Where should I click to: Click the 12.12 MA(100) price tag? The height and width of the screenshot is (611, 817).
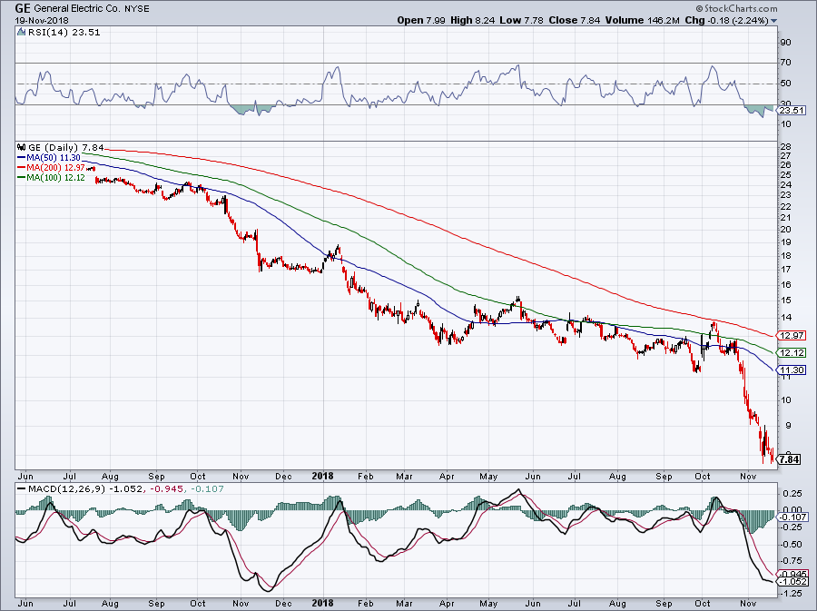(788, 353)
